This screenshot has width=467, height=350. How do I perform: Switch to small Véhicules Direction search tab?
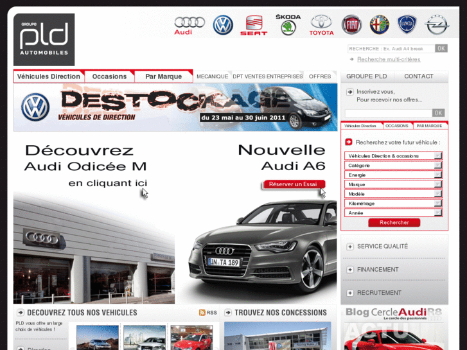click(360, 126)
